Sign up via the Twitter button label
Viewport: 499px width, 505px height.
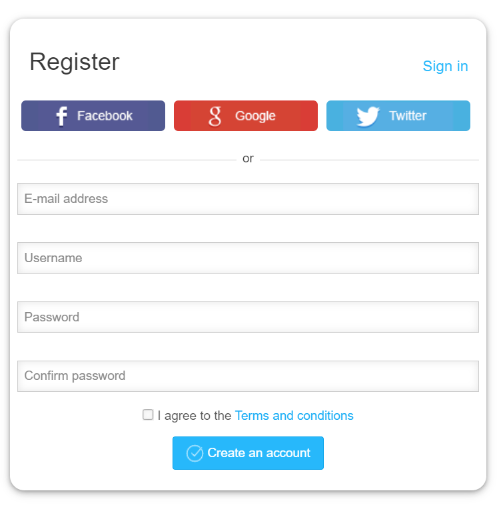point(408,116)
